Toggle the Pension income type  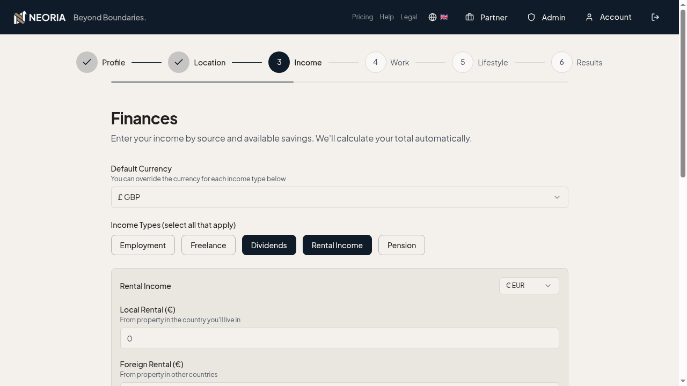click(x=401, y=245)
